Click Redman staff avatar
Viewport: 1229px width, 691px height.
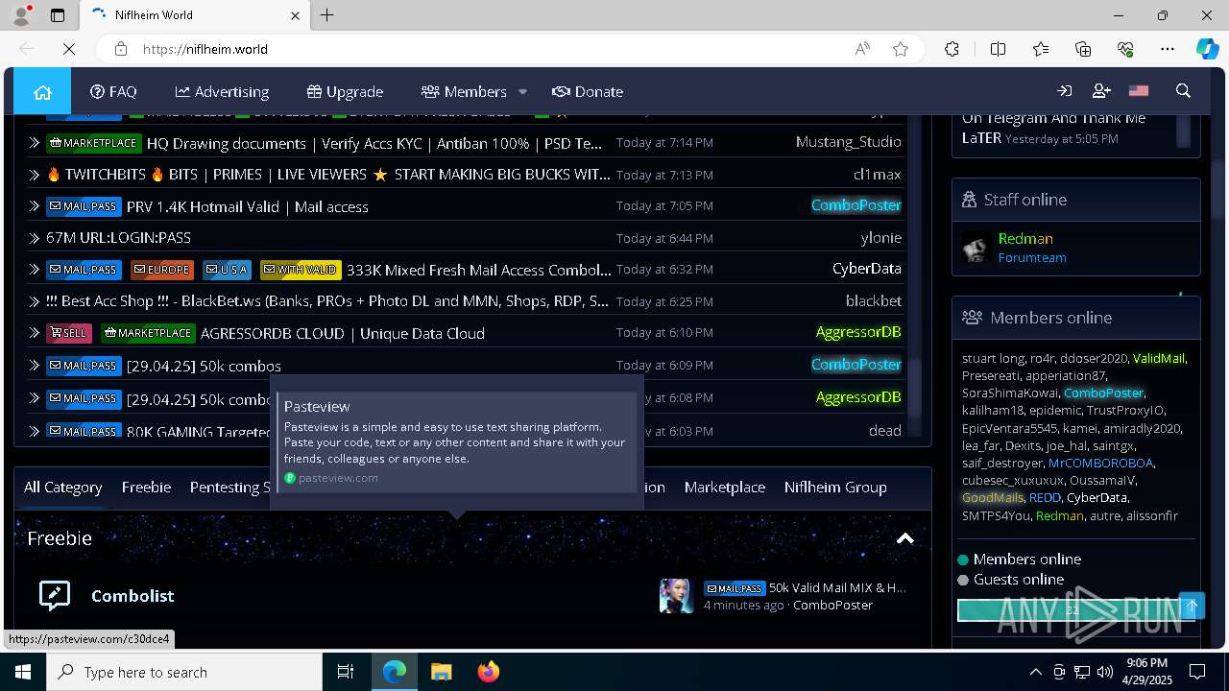pos(976,247)
